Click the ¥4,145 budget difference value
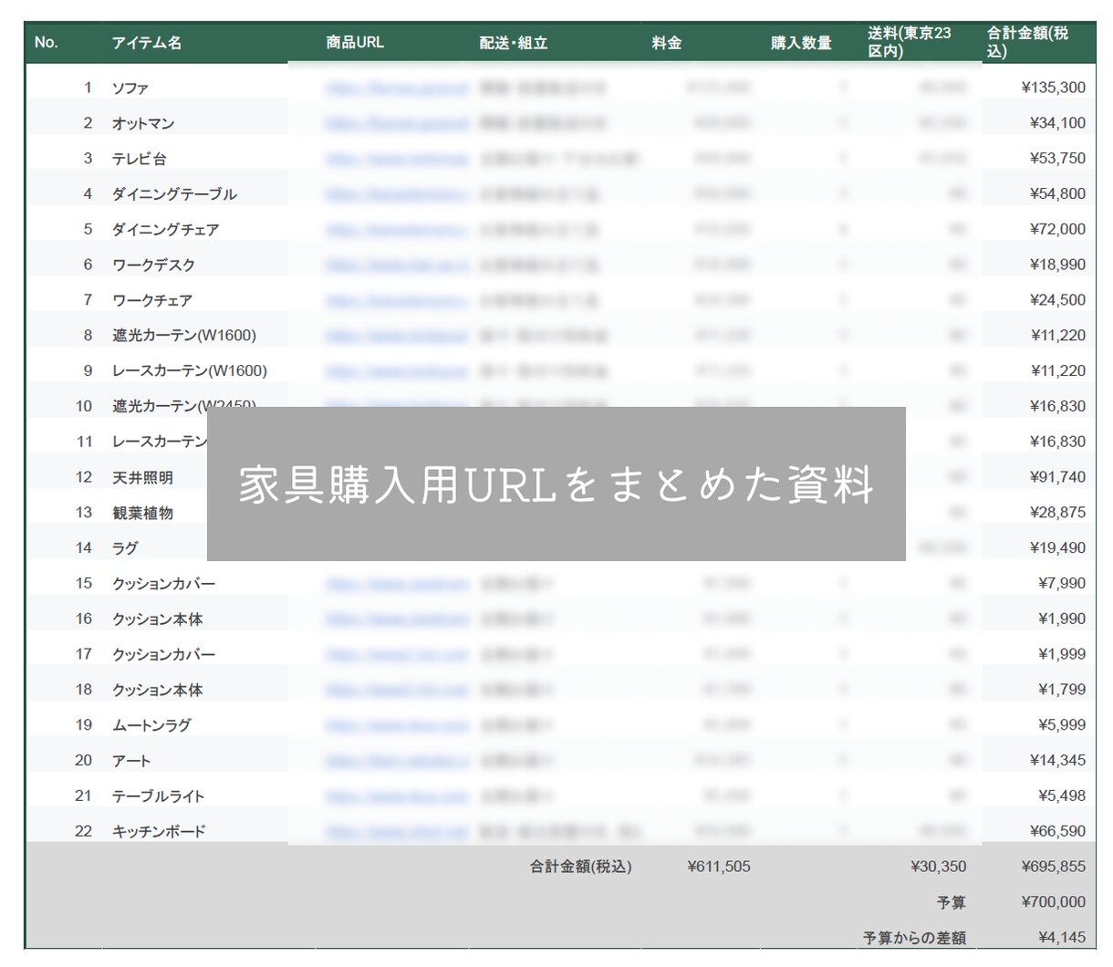 1062,937
